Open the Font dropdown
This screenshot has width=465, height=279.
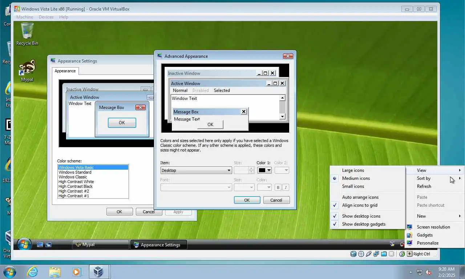click(x=196, y=187)
